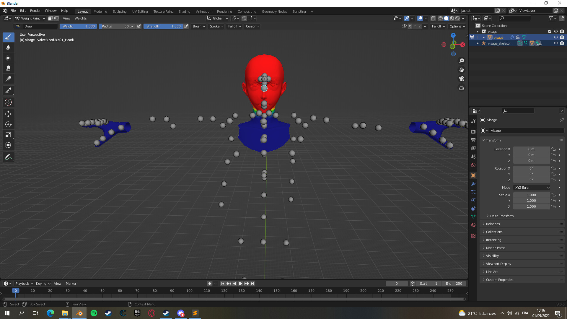
Task: Adjust the brush Weight slider
Action: (78, 26)
